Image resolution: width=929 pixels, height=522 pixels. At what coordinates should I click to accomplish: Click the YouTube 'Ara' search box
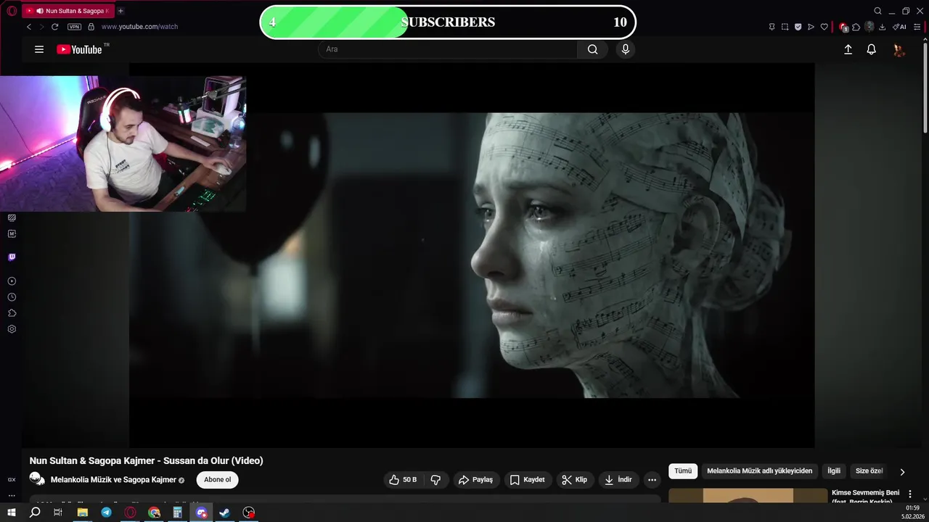tap(448, 49)
